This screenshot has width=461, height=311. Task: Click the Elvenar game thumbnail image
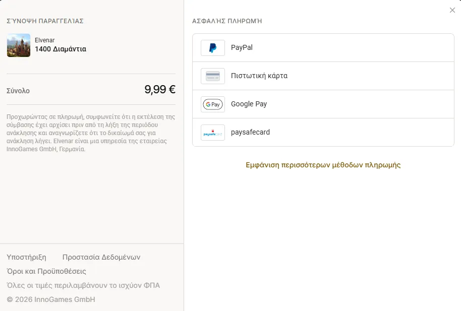(19, 45)
